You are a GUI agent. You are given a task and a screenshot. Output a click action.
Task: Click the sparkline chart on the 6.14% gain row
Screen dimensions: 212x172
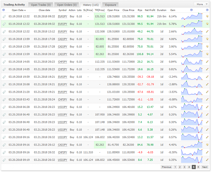(x=192, y=16)
